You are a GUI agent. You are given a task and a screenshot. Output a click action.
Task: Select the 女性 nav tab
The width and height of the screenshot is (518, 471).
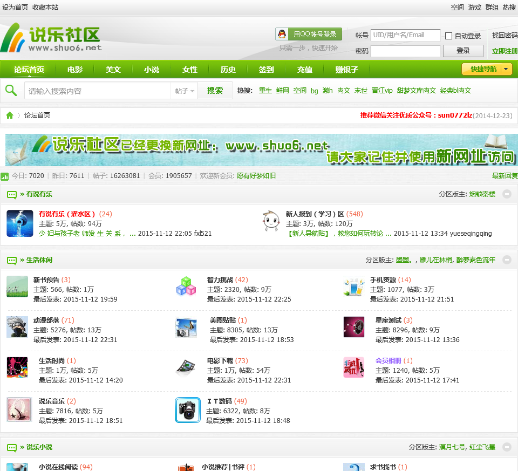[189, 70]
